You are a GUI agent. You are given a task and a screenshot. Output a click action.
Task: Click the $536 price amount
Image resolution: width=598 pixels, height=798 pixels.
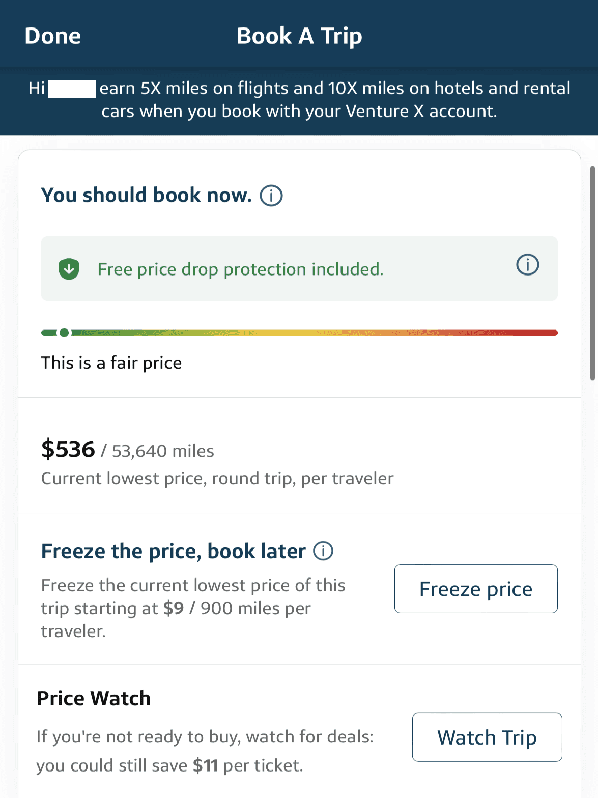(x=68, y=449)
